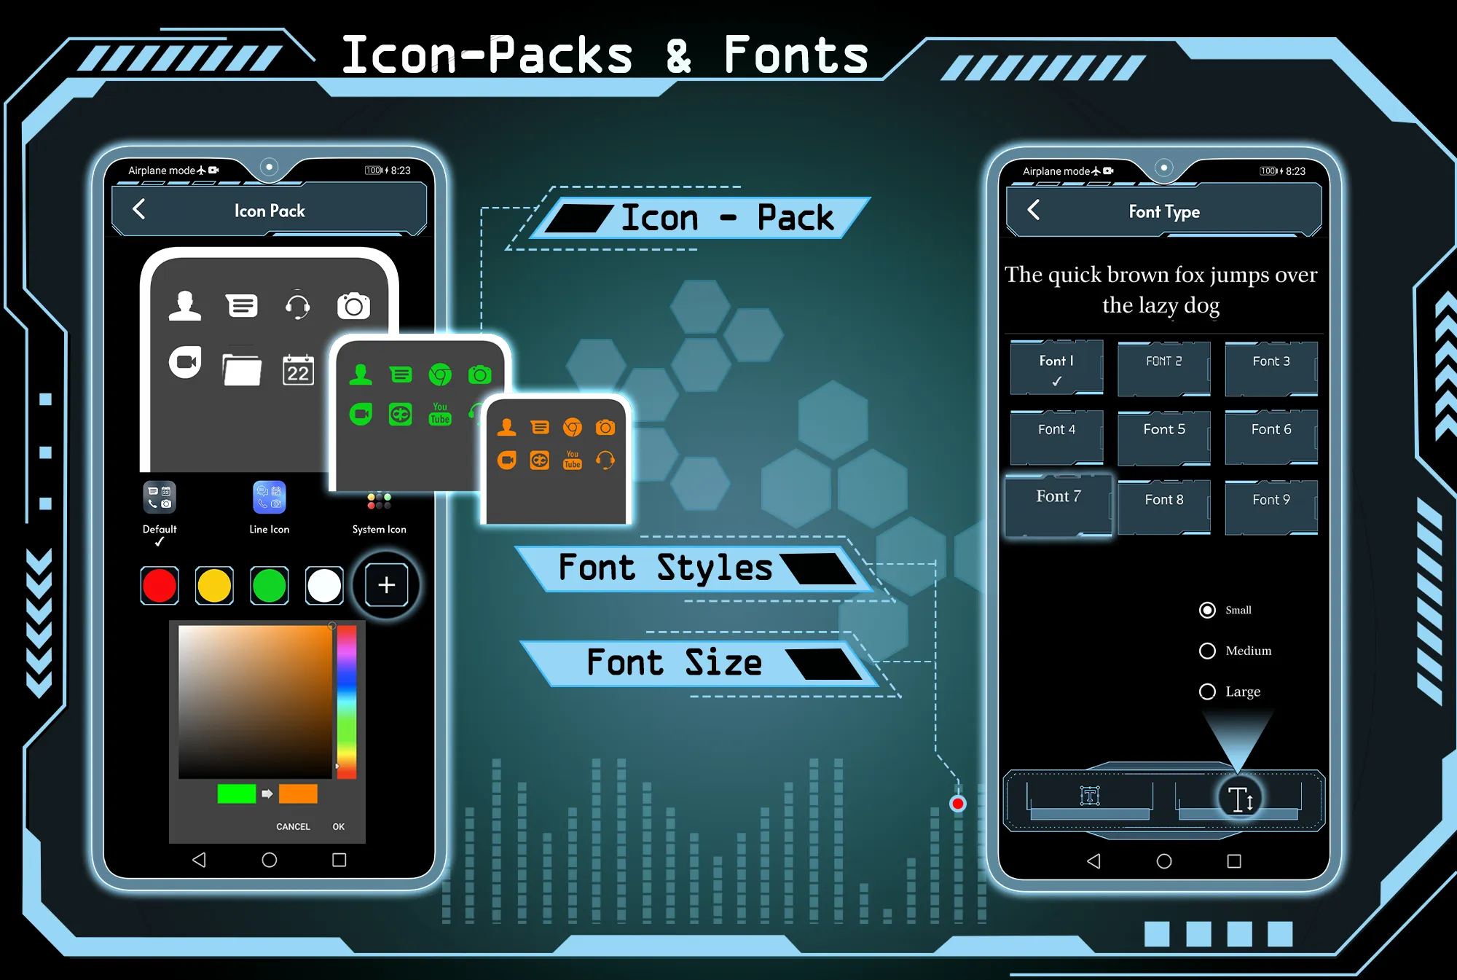Enable Large font size option
The width and height of the screenshot is (1457, 980).
click(1211, 691)
